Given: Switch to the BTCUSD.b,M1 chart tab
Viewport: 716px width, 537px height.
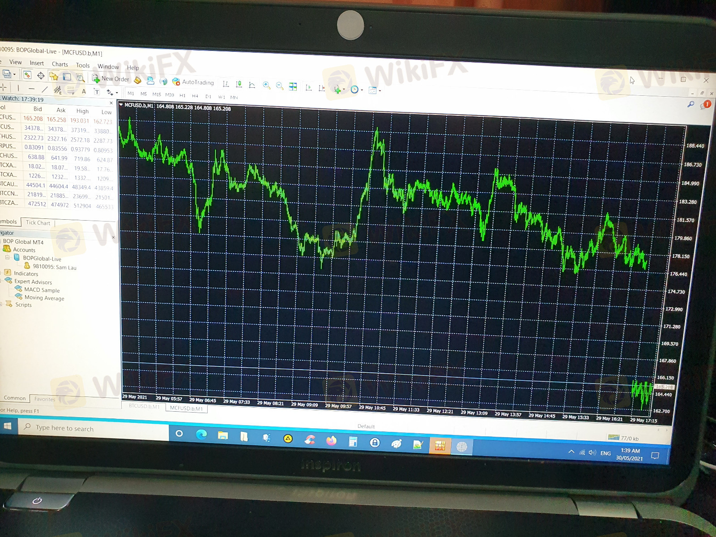Looking at the screenshot, I should [x=144, y=406].
